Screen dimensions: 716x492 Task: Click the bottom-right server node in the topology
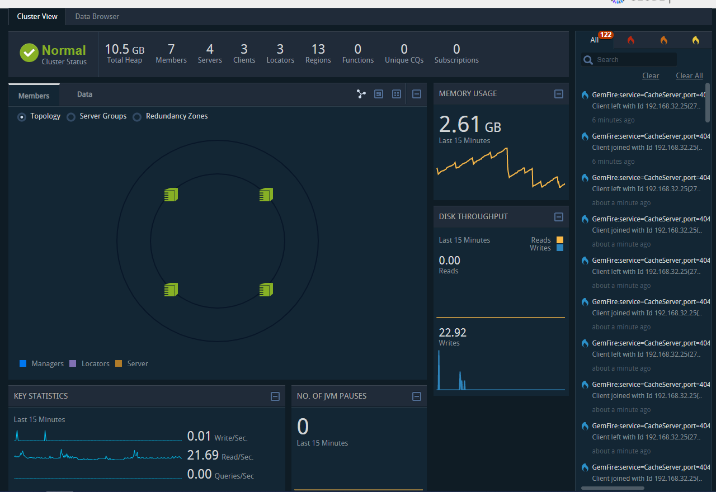click(x=266, y=290)
